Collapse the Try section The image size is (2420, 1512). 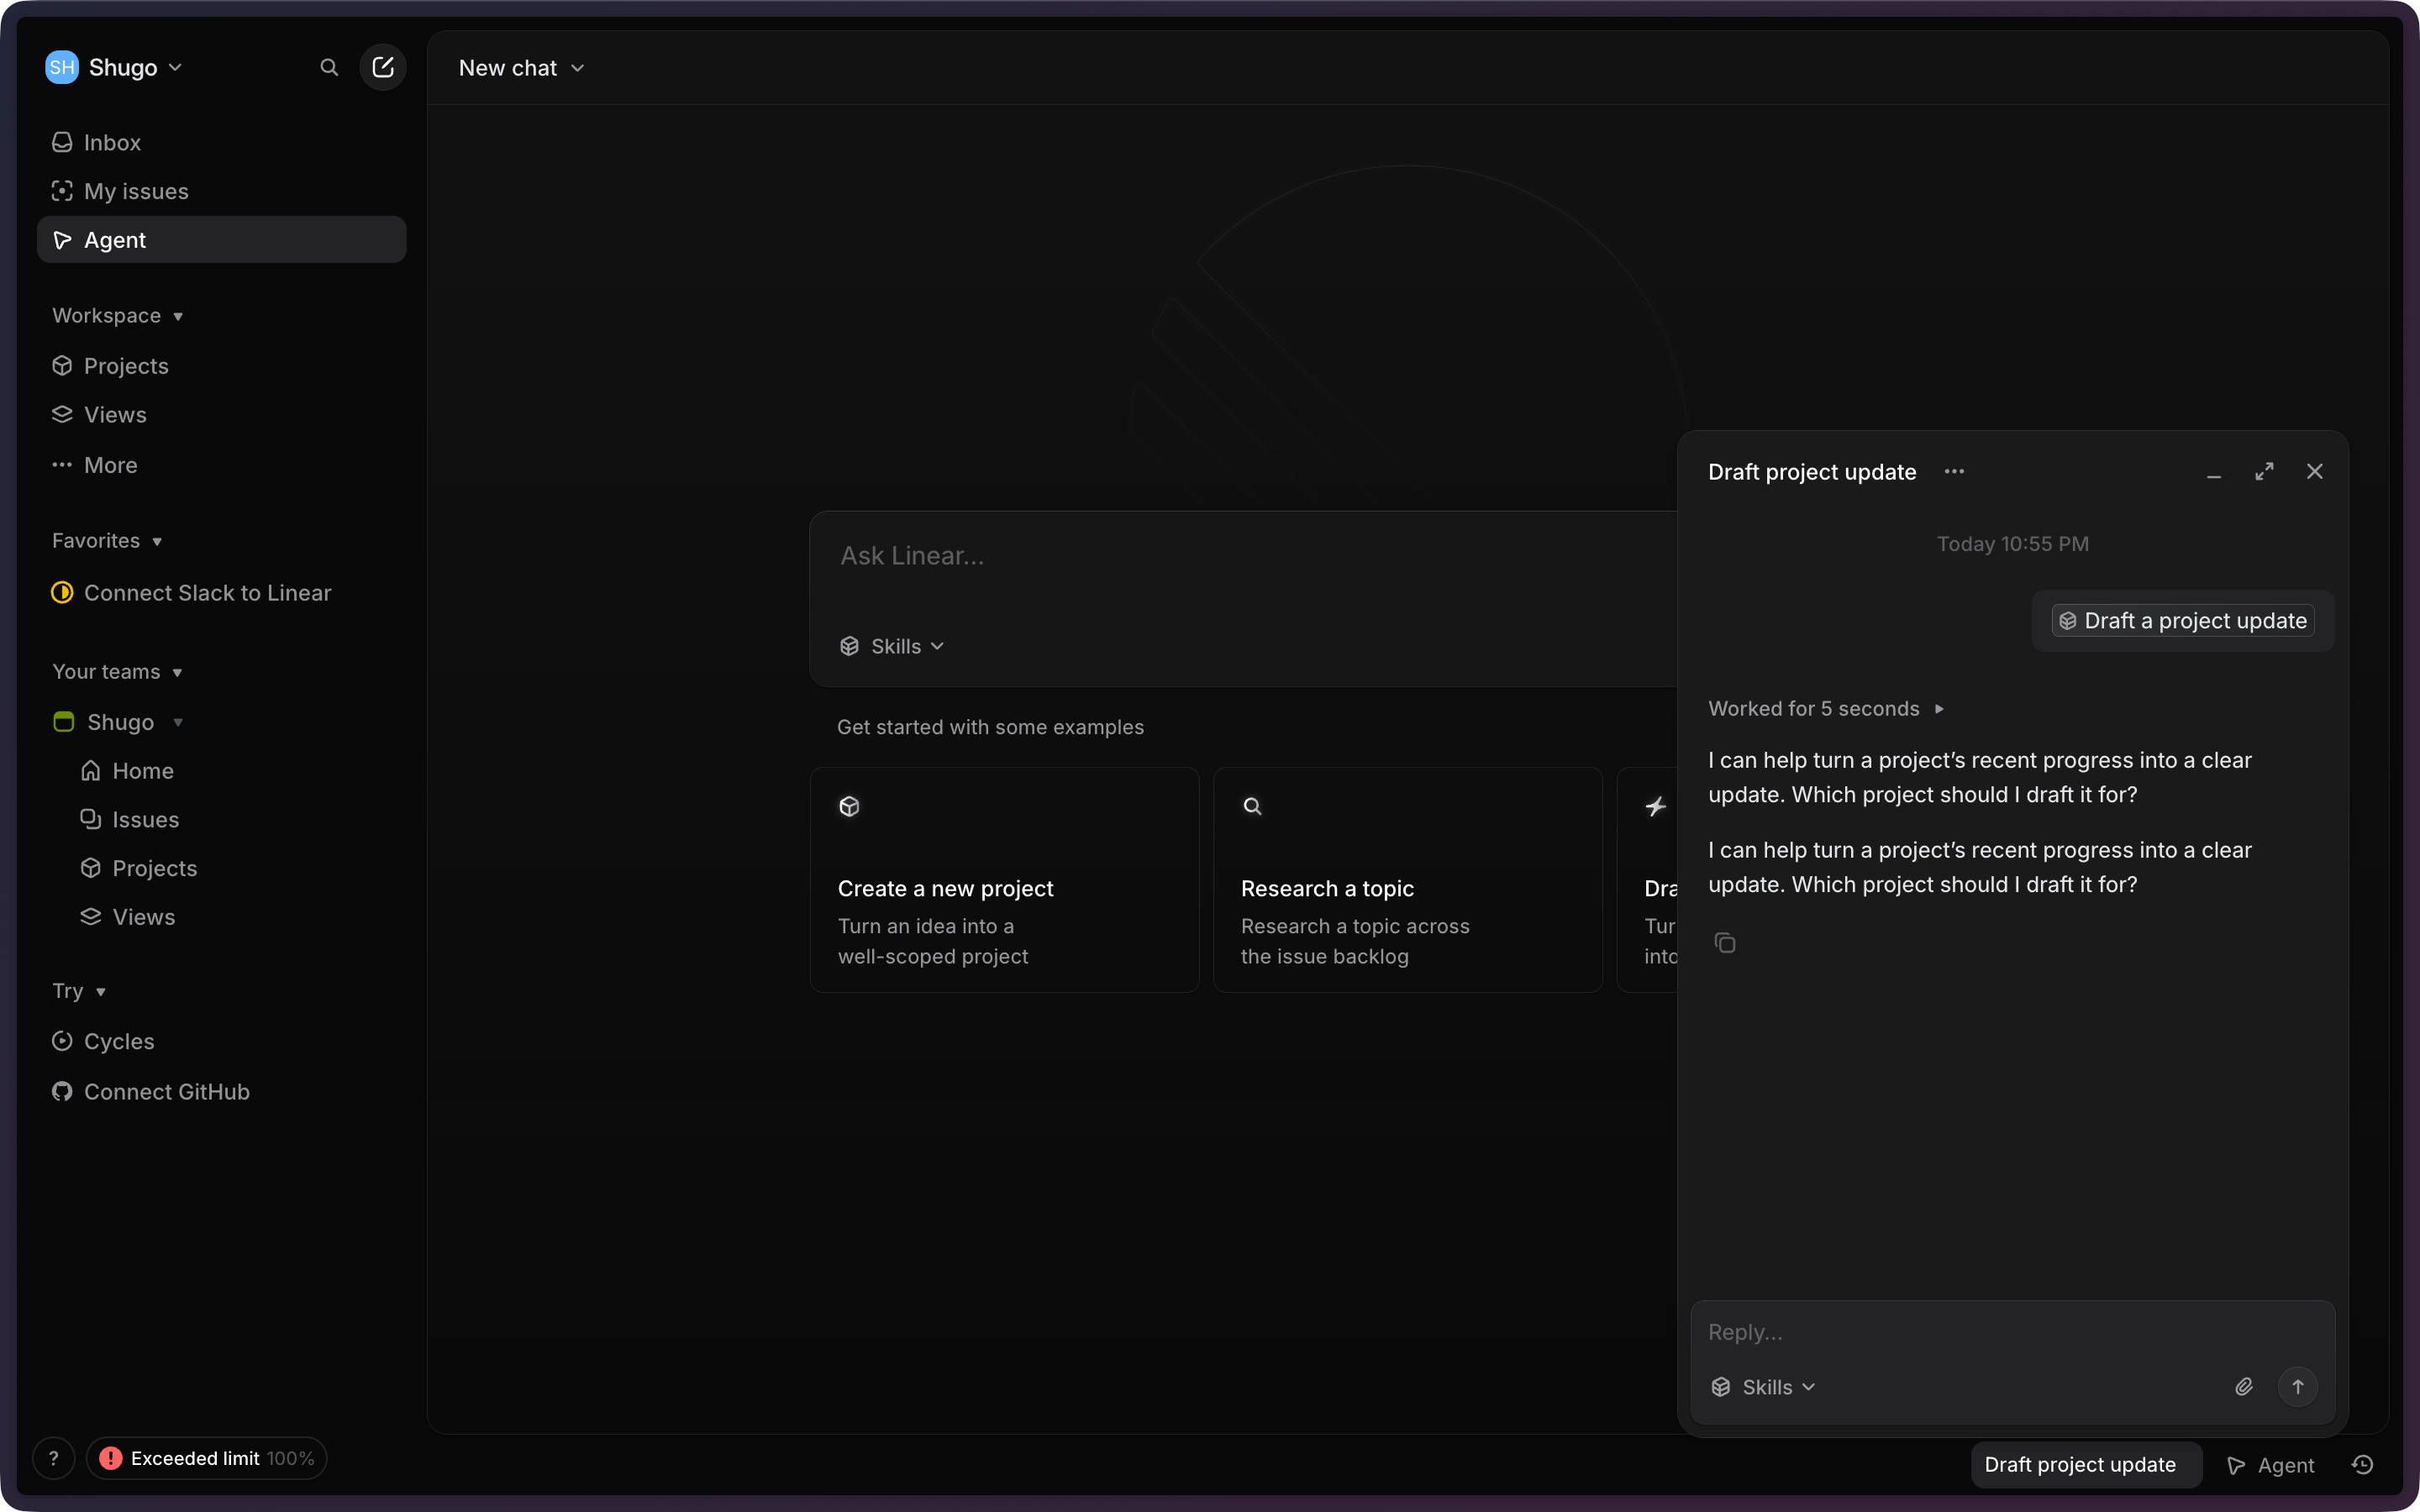coord(79,991)
